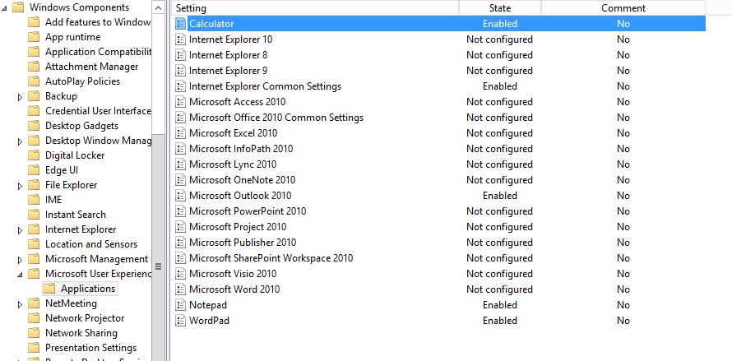
Task: Click the WordPad policy setting icon
Action: pyautogui.click(x=181, y=321)
